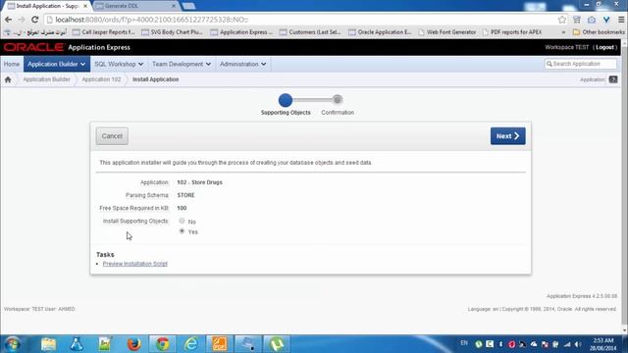
Task: Click the EN language indicator in taskbar
Action: pyautogui.click(x=464, y=343)
